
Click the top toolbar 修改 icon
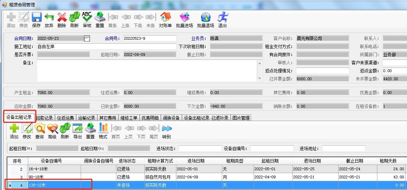[x=24, y=17]
